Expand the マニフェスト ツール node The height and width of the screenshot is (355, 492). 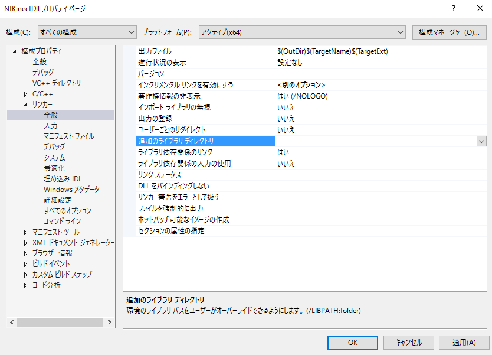(25, 232)
